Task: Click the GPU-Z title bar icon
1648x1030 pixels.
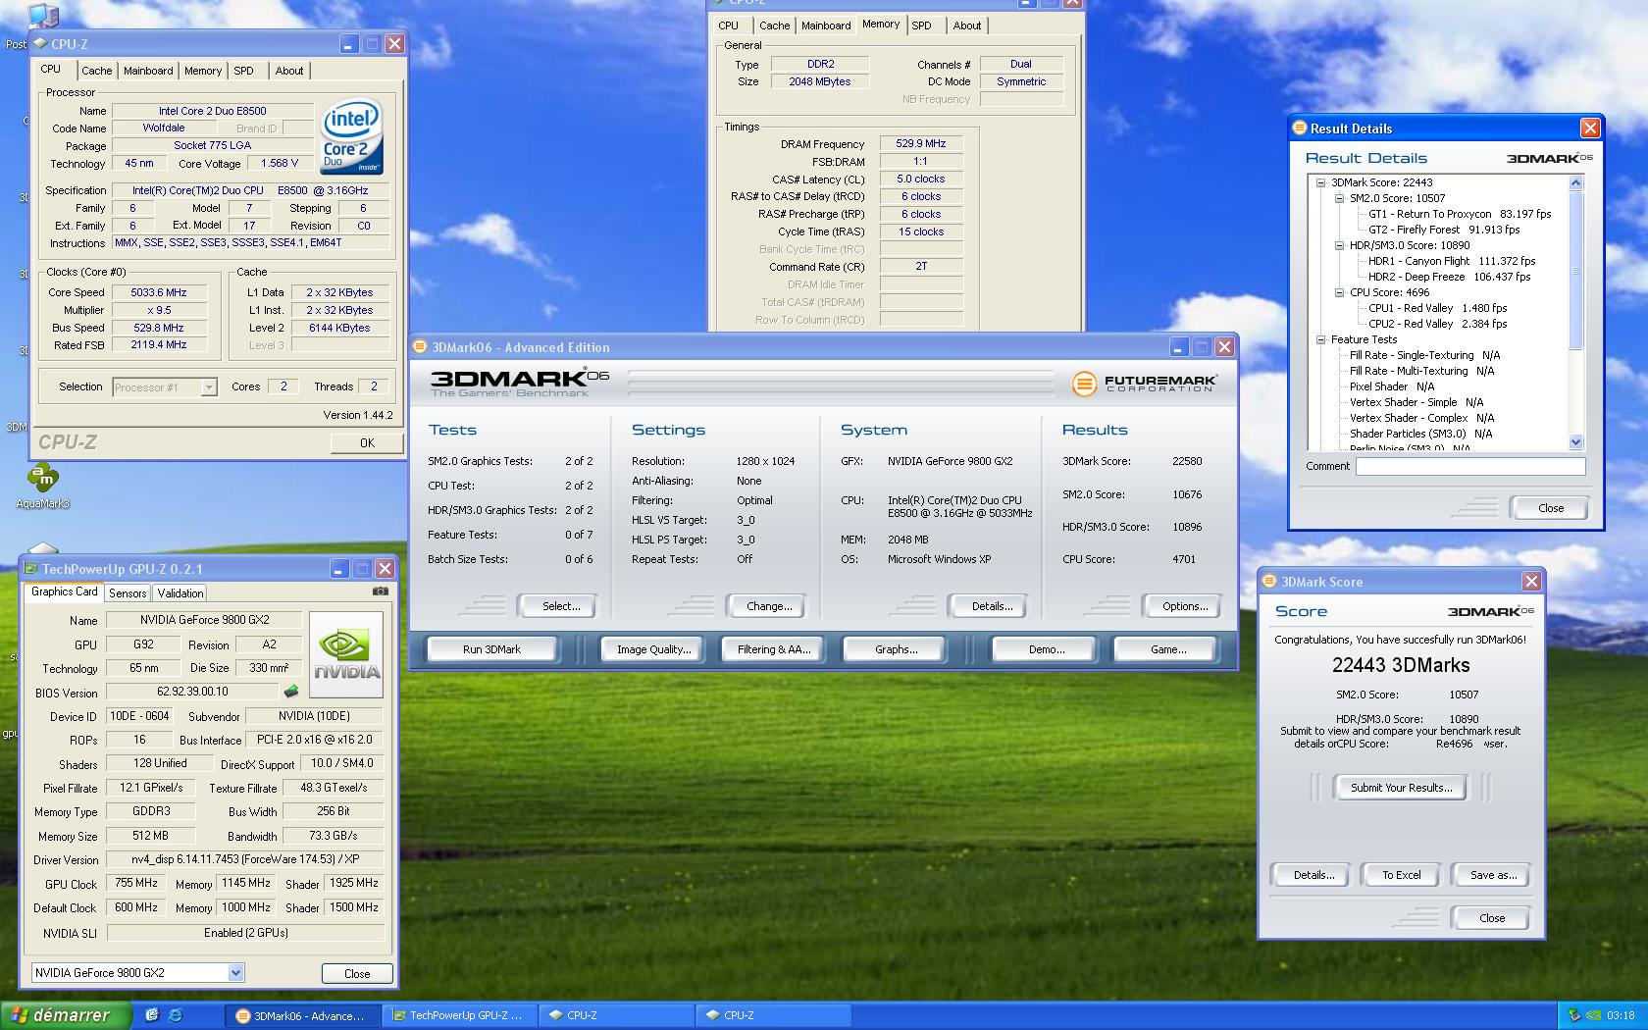Action: pos(31,569)
